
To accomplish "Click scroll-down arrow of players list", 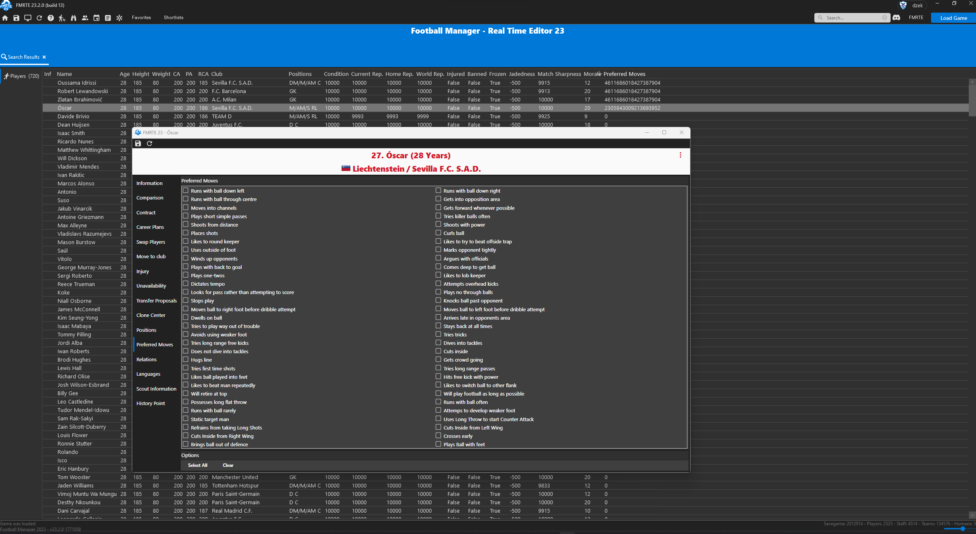I will 972,515.
